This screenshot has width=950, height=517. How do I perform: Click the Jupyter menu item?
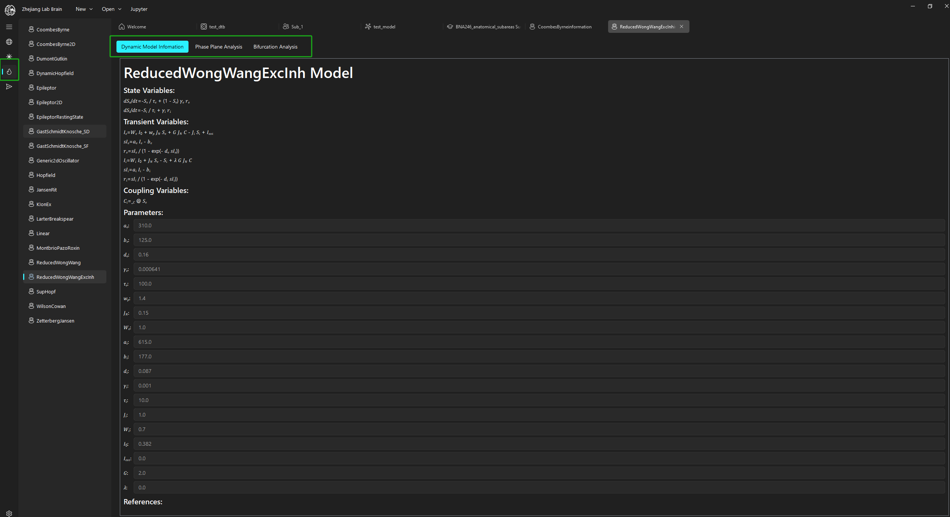click(139, 9)
